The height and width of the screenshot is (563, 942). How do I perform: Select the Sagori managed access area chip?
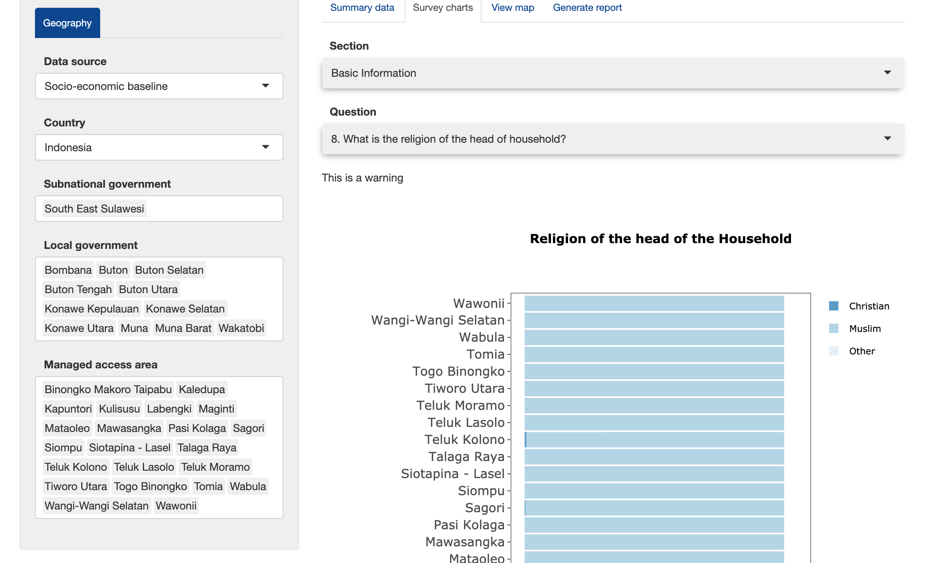click(x=249, y=428)
